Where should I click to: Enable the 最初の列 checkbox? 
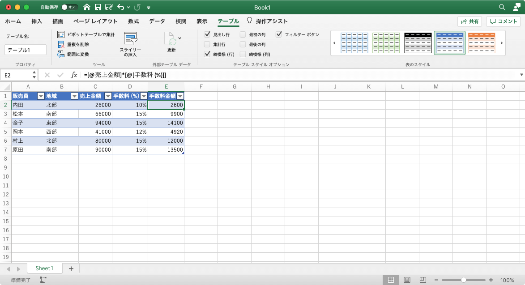click(243, 34)
